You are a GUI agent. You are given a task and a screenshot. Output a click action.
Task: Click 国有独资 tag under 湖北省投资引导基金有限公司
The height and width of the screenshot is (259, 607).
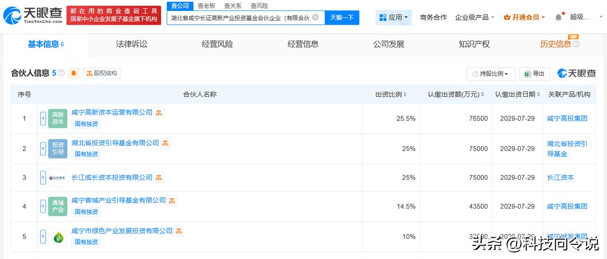tap(87, 155)
